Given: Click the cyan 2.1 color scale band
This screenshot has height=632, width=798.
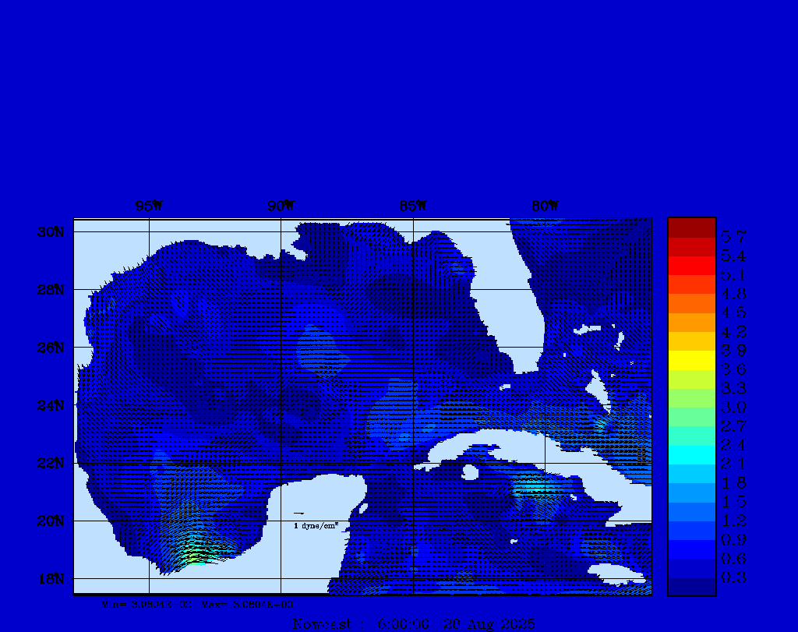Looking at the screenshot, I should 691,454.
